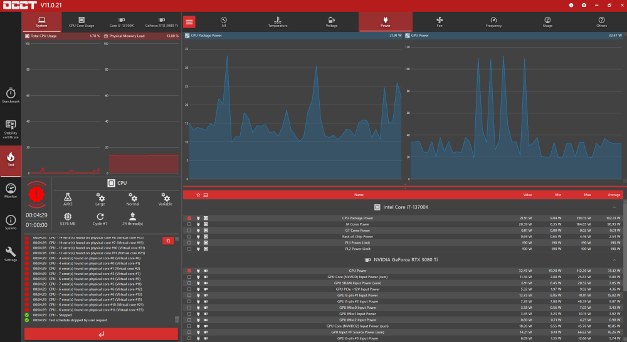The image size is (627, 342).
Task: Open the All sensors tab
Action: 224,22
